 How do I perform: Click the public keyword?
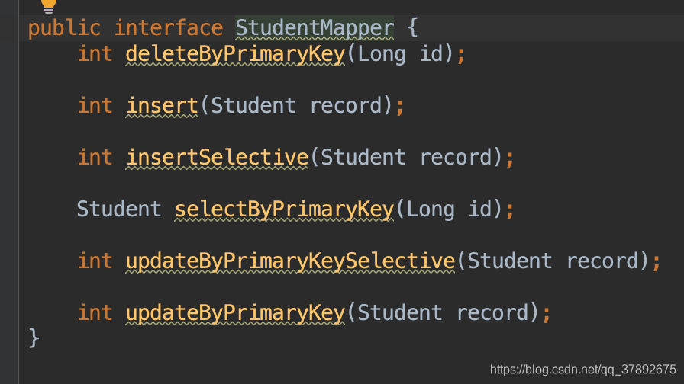click(x=64, y=28)
